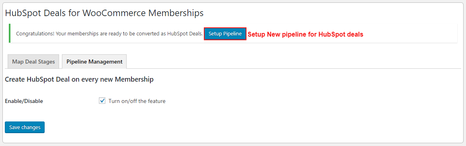
Task: Open the Pipeline Management tab
Action: click(x=94, y=62)
